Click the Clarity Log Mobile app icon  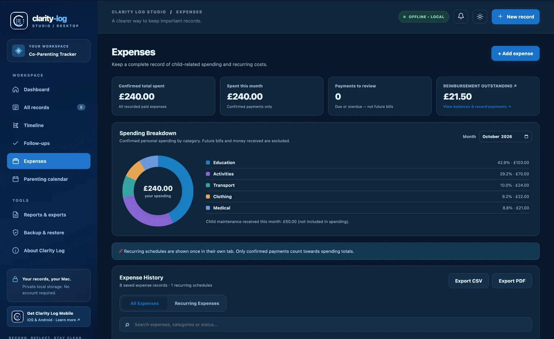17,317
